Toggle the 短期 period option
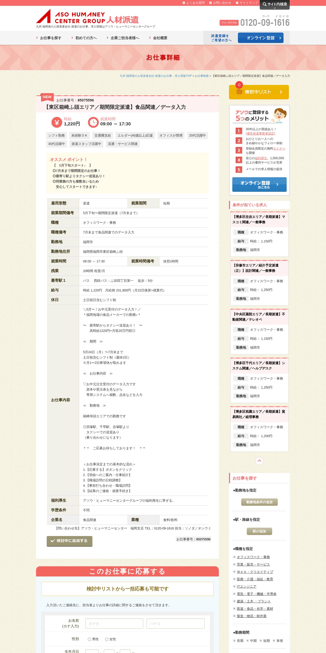326x653 pixels. [265, 641]
